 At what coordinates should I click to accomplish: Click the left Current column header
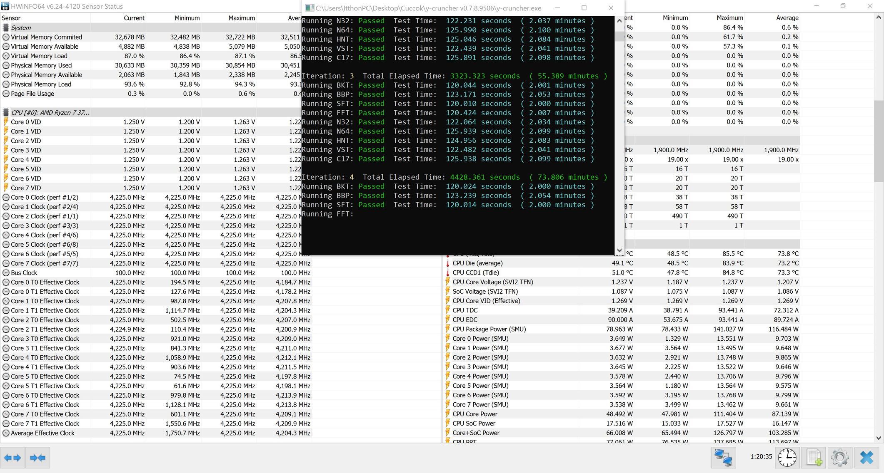tap(118, 18)
